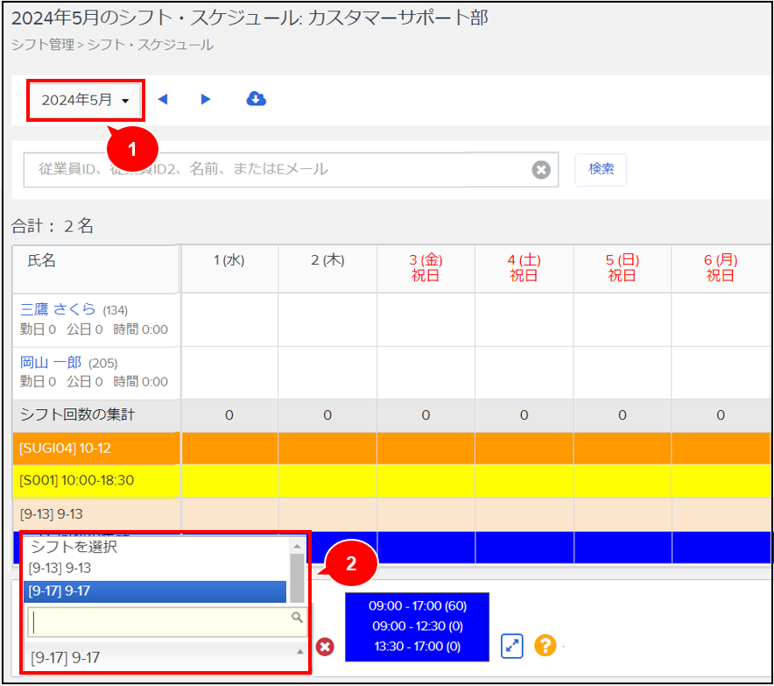The width and height of the screenshot is (774, 686).
Task: Click the 検索 search button
Action: (x=601, y=169)
